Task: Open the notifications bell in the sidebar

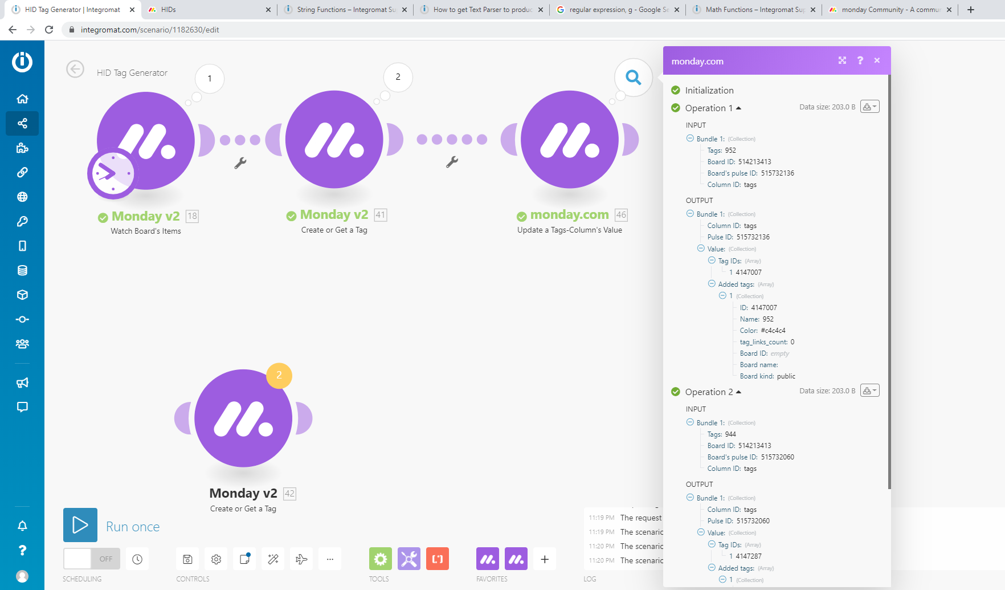Action: (x=22, y=526)
